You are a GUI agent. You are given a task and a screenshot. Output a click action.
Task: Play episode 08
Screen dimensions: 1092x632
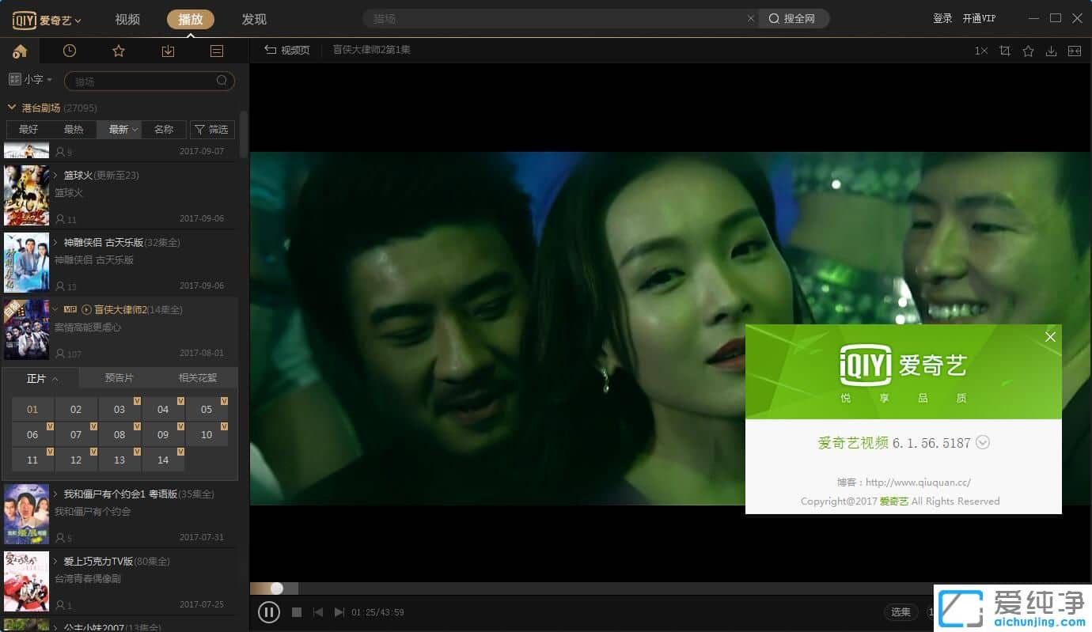tap(119, 434)
